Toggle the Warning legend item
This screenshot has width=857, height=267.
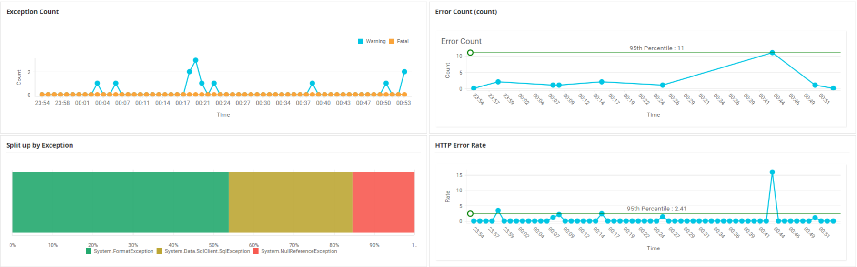coord(372,41)
